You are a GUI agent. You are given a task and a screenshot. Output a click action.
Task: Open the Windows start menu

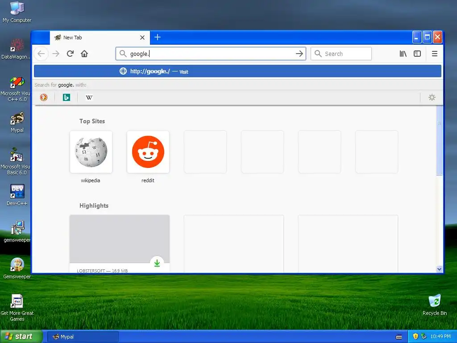(21, 336)
